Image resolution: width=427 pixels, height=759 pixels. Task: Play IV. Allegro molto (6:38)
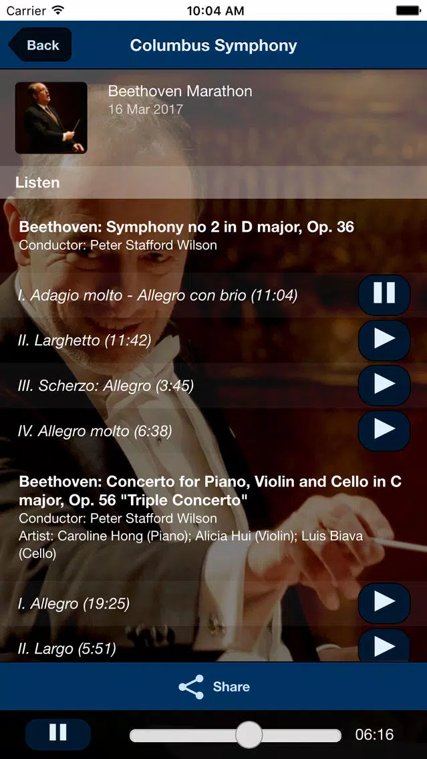coord(384,430)
